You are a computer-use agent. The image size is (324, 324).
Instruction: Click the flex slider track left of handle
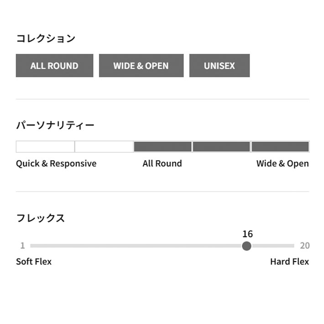(137, 246)
